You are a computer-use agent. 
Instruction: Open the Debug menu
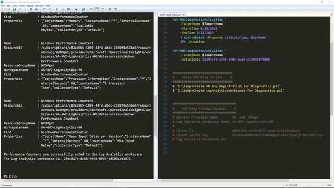(30, 6)
